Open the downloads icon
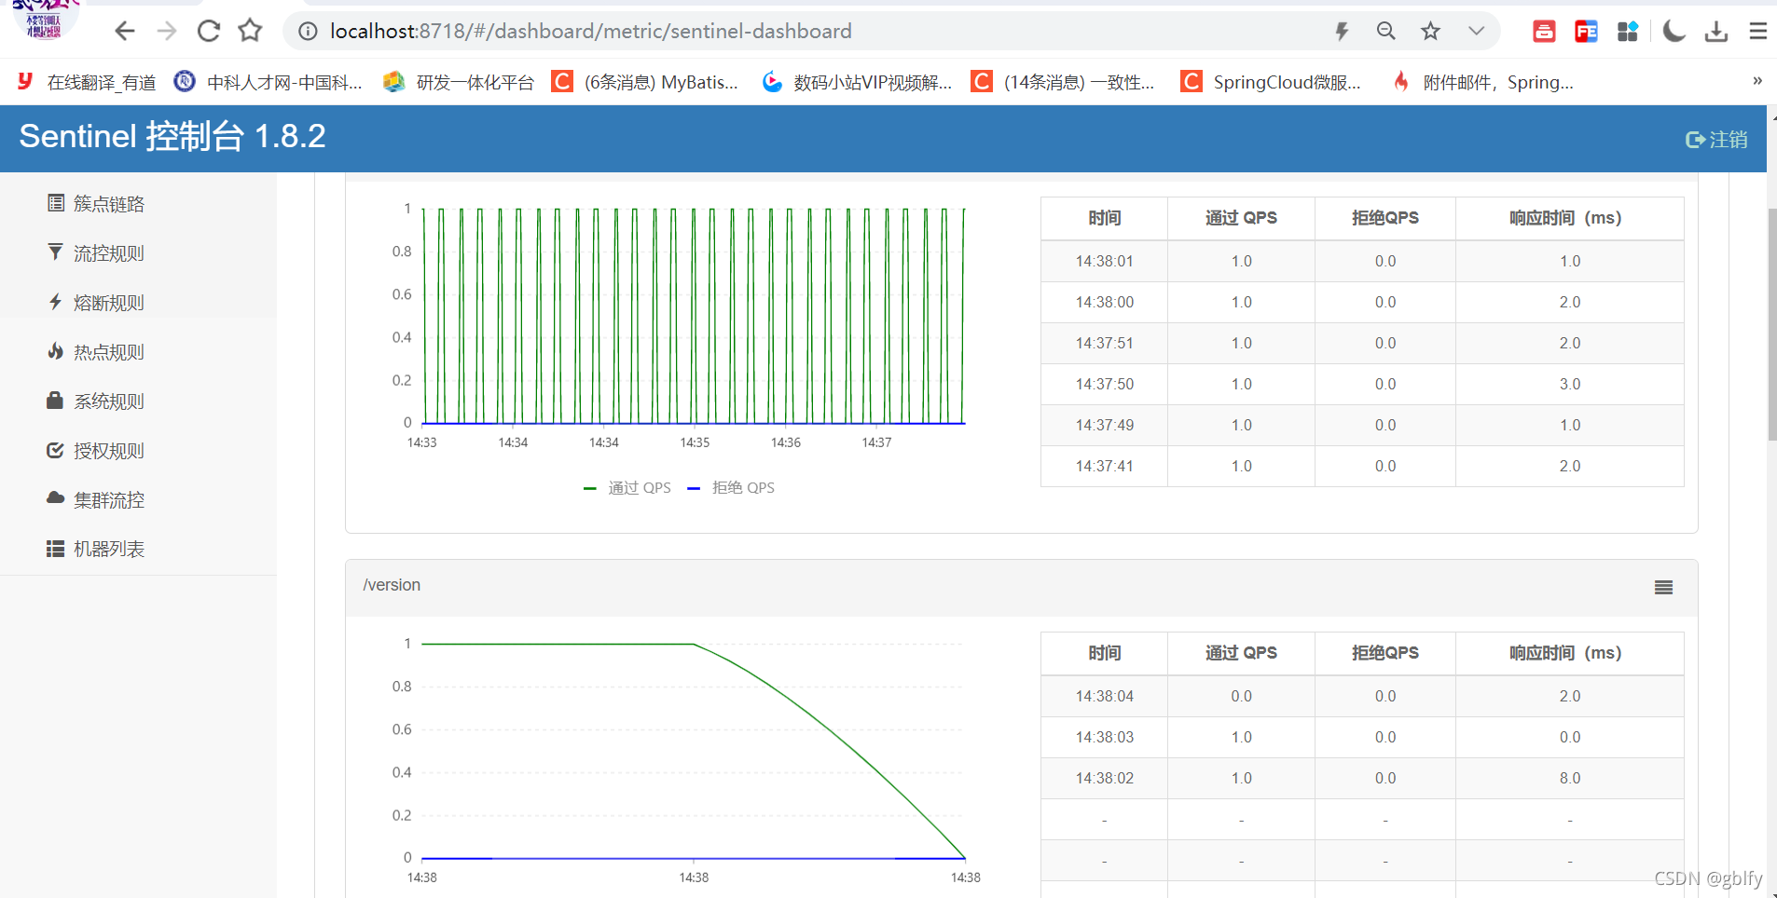 point(1716,32)
